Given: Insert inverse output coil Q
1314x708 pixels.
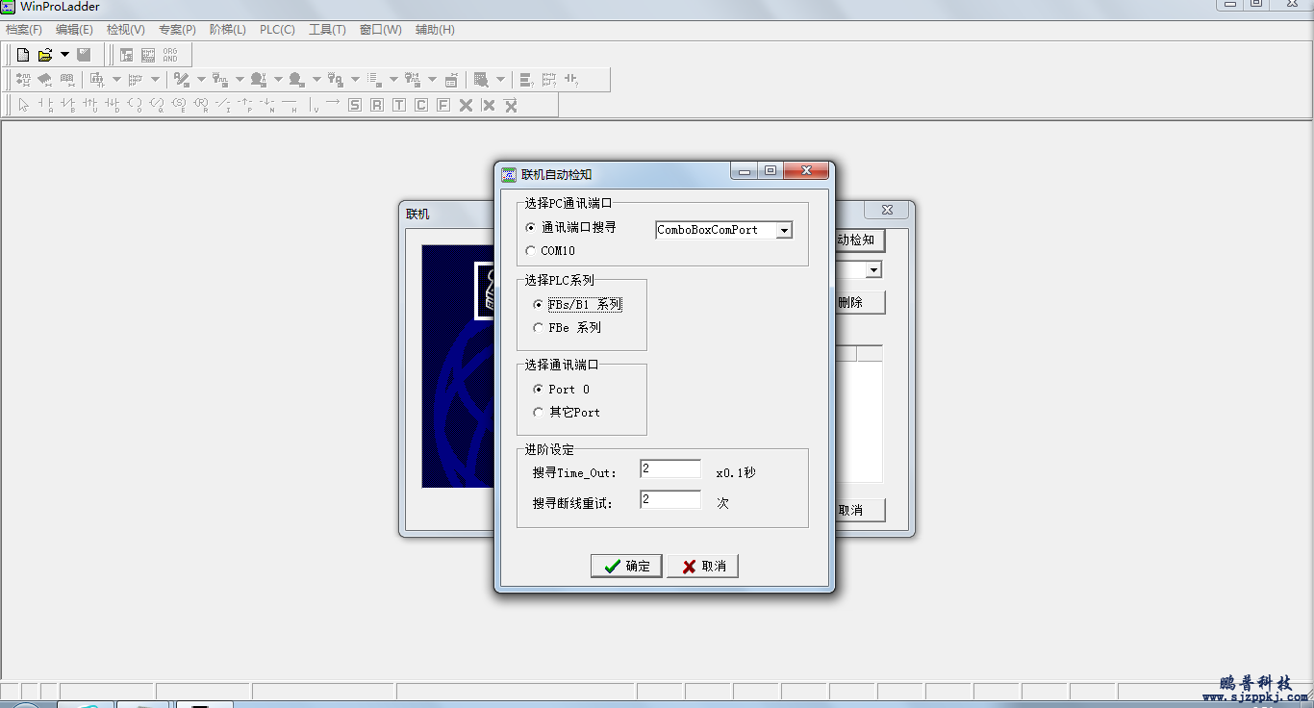Looking at the screenshot, I should 156,105.
